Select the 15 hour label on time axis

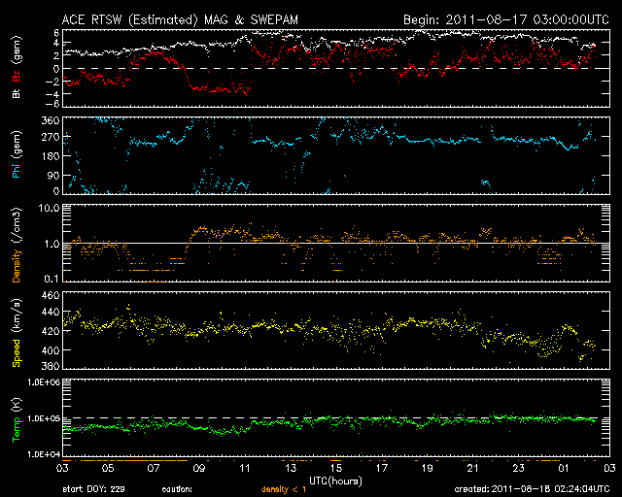coord(336,469)
